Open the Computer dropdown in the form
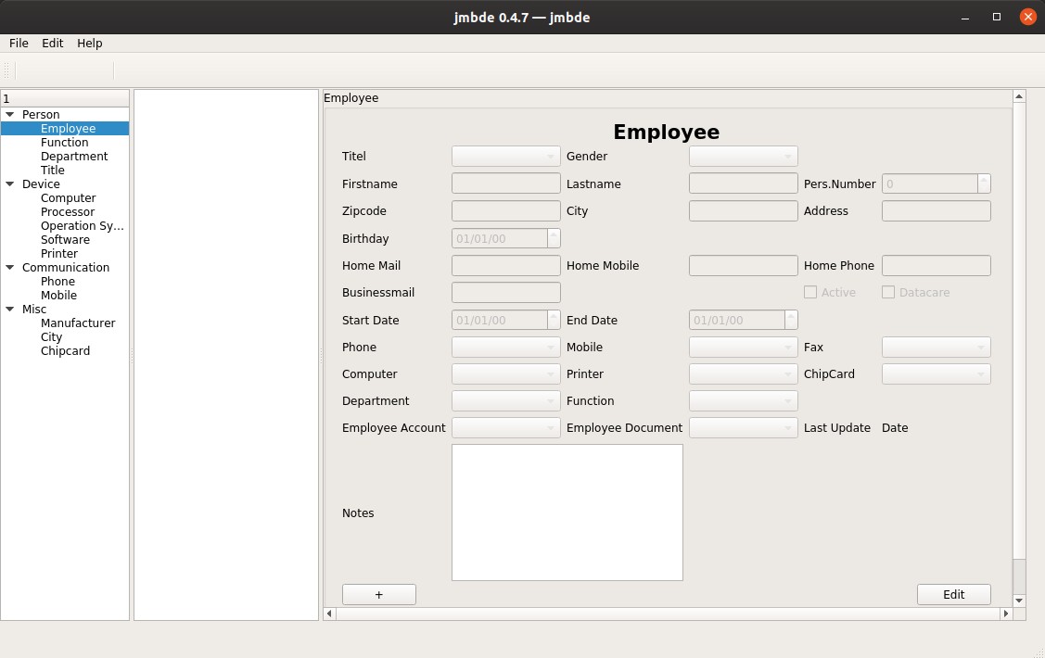The width and height of the screenshot is (1045, 658). (x=506, y=374)
